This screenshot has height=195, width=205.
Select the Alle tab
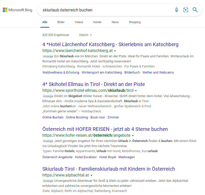pyautogui.click(x=45, y=22)
